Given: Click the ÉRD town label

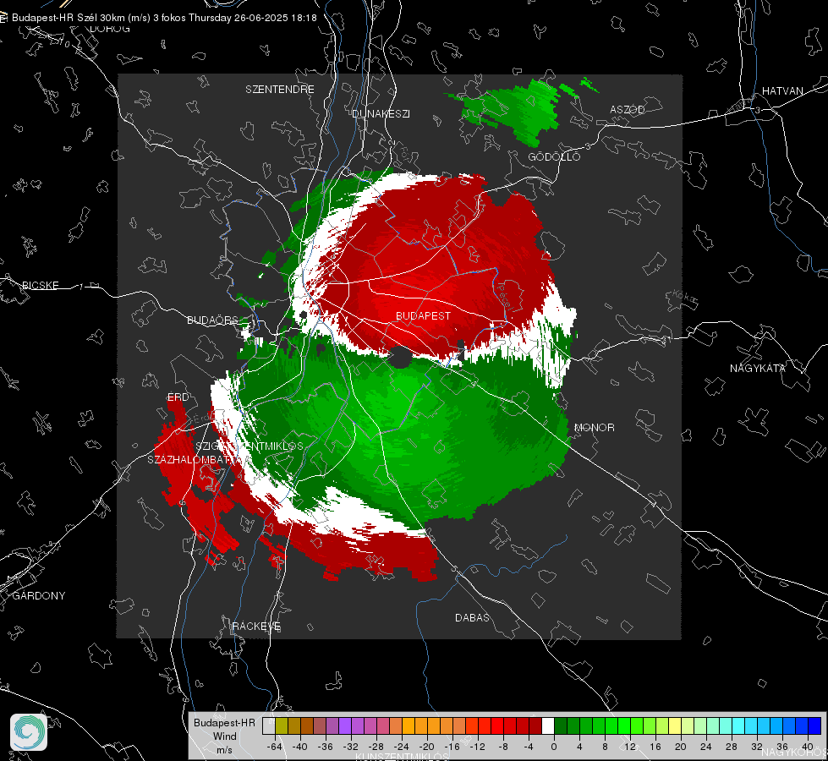Looking at the screenshot, I should (x=178, y=397).
